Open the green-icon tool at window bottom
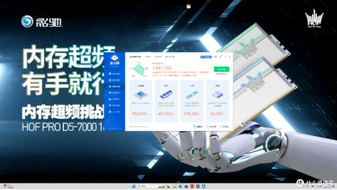The width and height of the screenshot is (337, 190). (x=211, y=127)
